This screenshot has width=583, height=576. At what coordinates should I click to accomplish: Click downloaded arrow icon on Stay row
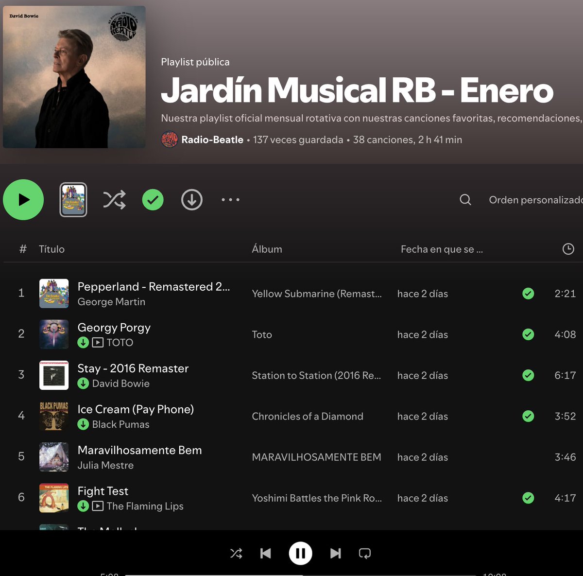[x=83, y=384]
